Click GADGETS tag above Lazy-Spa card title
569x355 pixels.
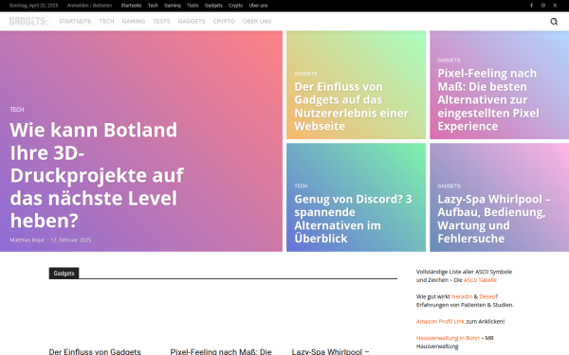point(449,186)
